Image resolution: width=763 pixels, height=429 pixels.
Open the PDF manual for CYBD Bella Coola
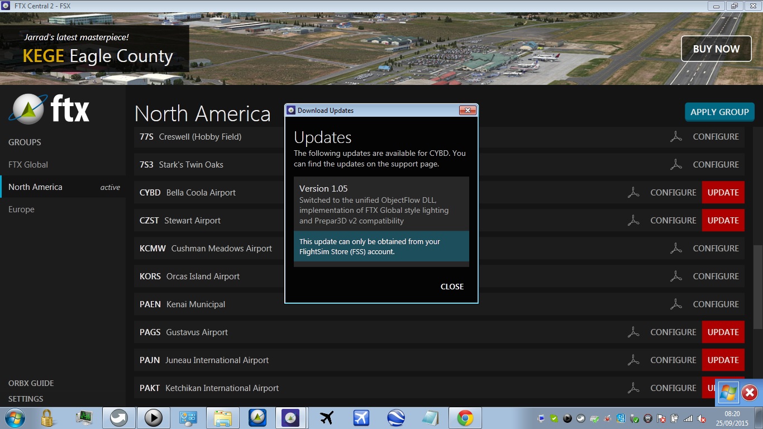633,193
